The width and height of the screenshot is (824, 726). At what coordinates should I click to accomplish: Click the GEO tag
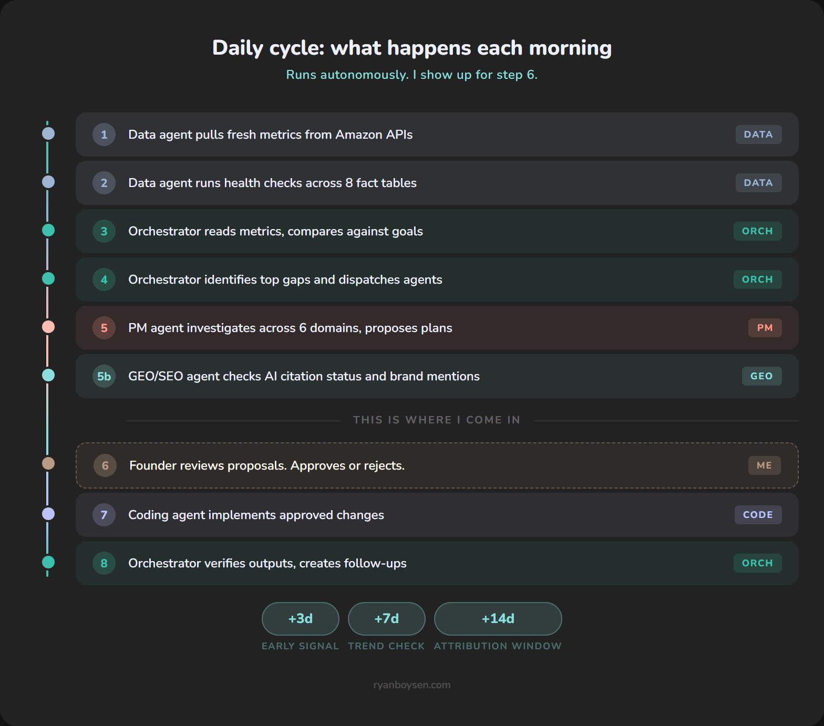point(761,376)
